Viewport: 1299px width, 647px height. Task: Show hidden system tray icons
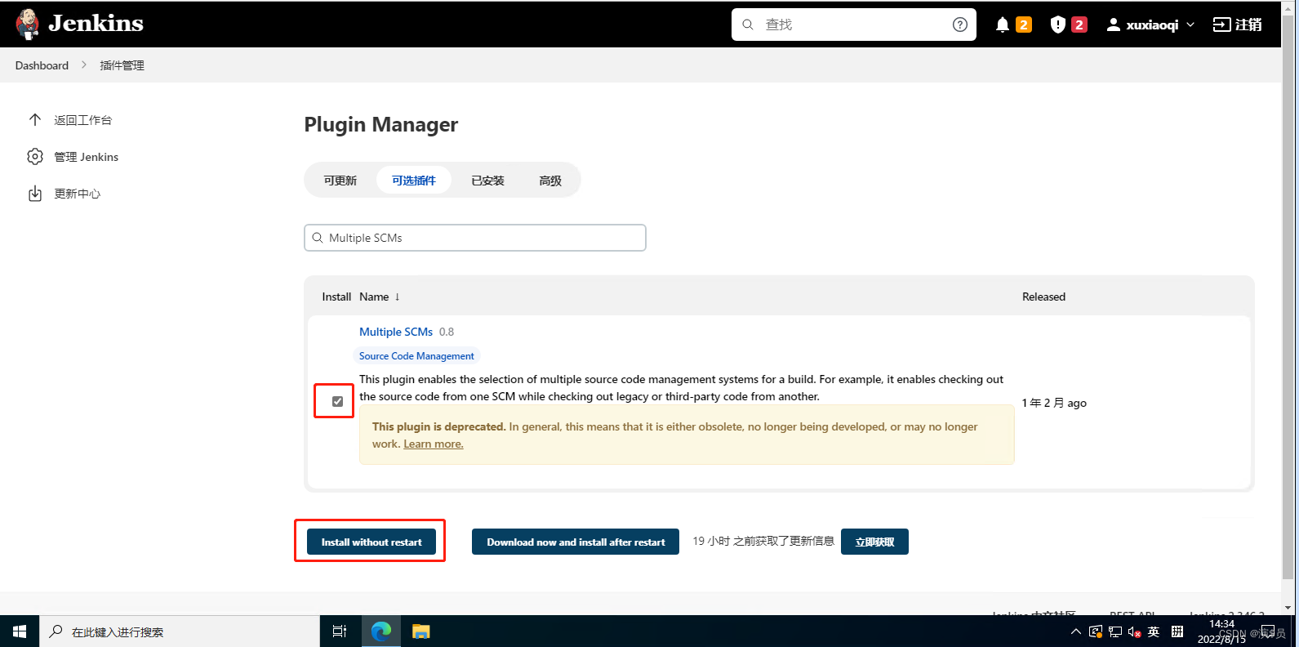1076,631
